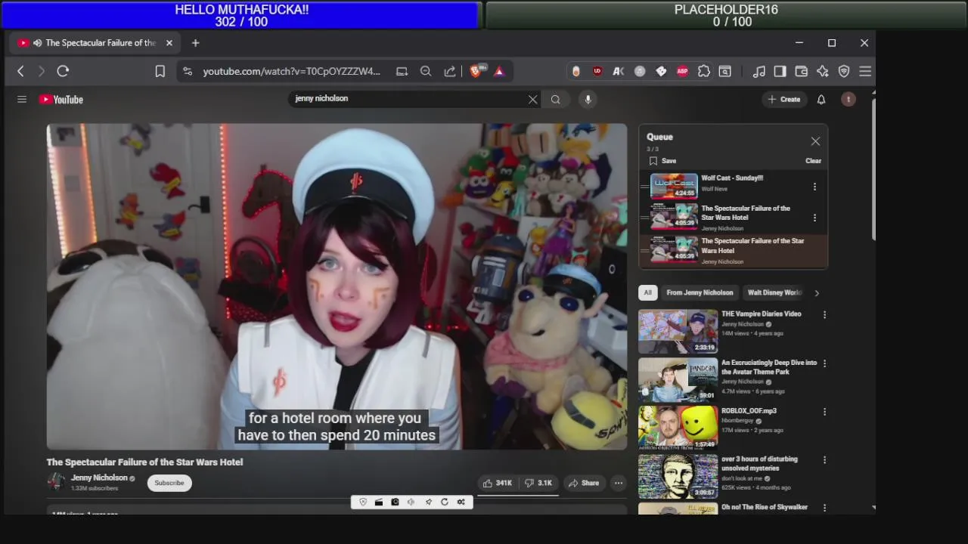Open the Brave VPN shield icon
This screenshot has width=968, height=544.
[x=844, y=71]
